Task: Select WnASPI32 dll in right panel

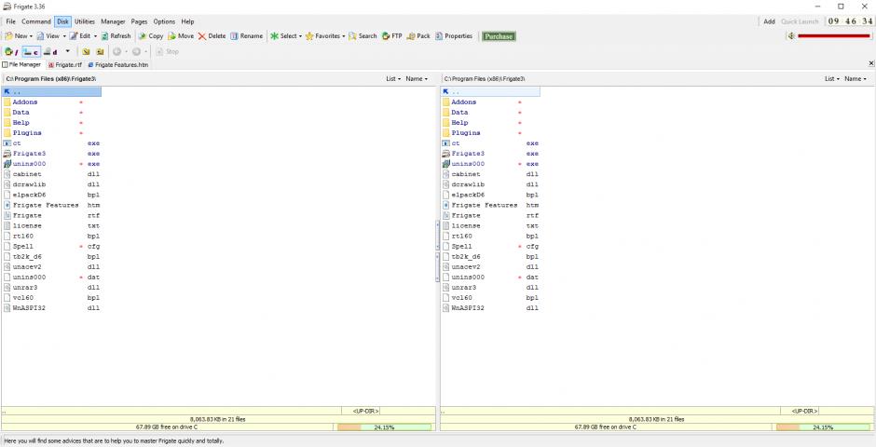Action: (x=490, y=308)
